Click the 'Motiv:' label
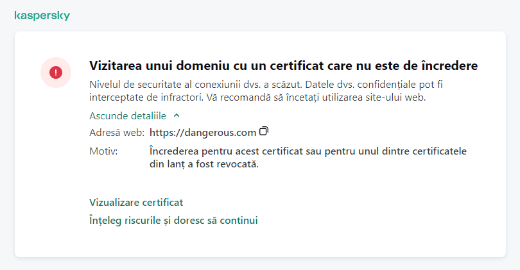 (x=103, y=152)
